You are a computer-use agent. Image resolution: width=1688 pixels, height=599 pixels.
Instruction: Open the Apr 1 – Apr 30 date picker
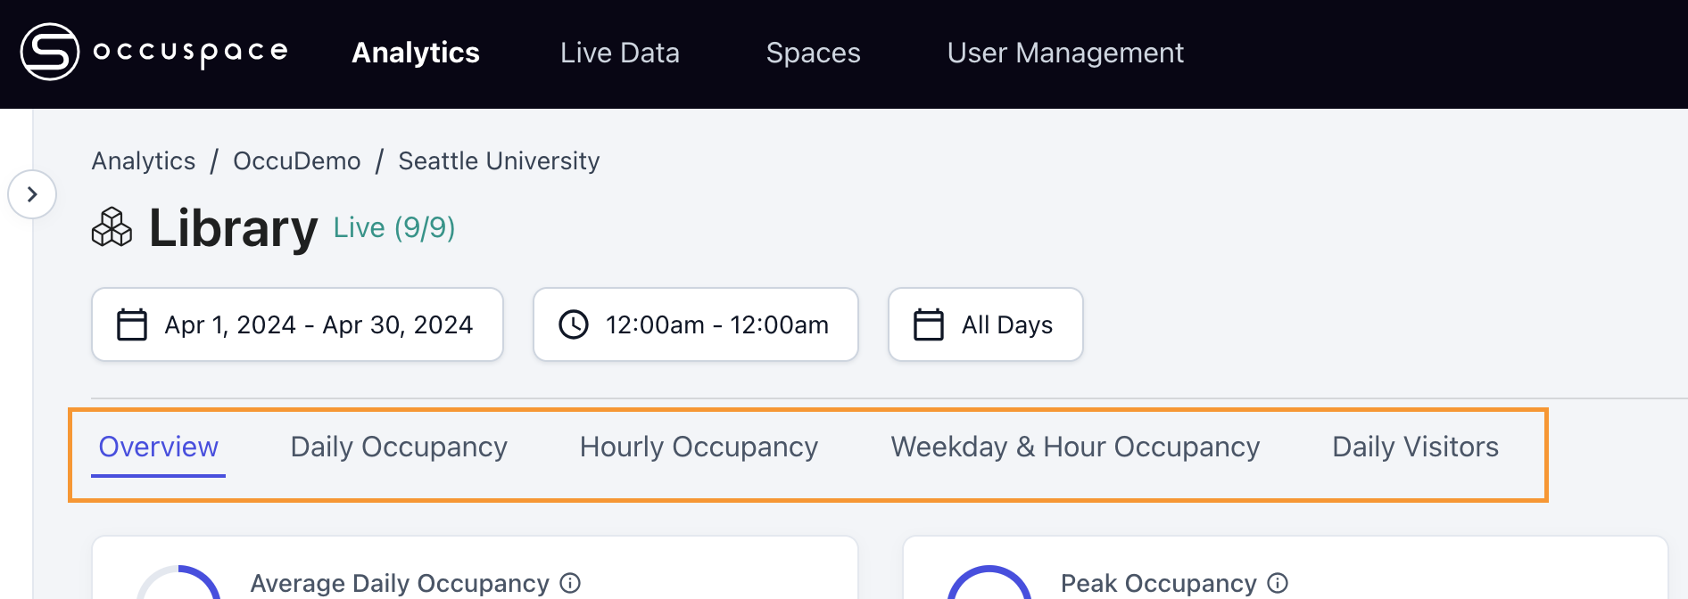click(318, 324)
